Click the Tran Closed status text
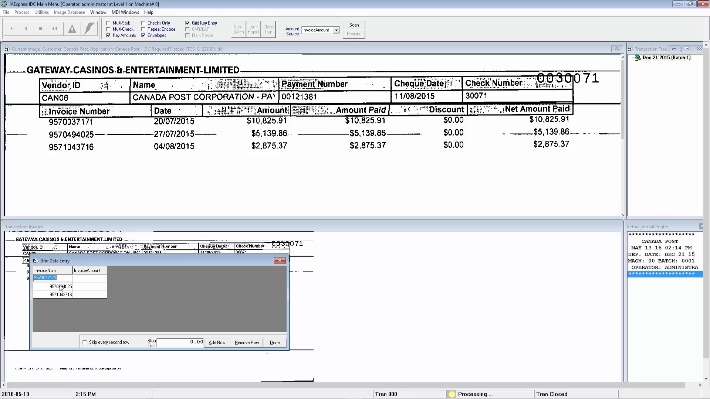The height and width of the screenshot is (399, 710). 552,394
